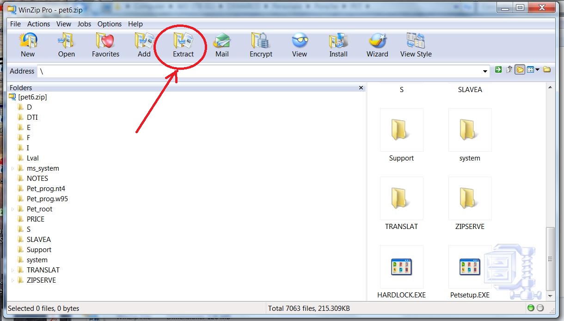Select the PRICE folder in tree
The height and width of the screenshot is (321, 564).
(36, 219)
